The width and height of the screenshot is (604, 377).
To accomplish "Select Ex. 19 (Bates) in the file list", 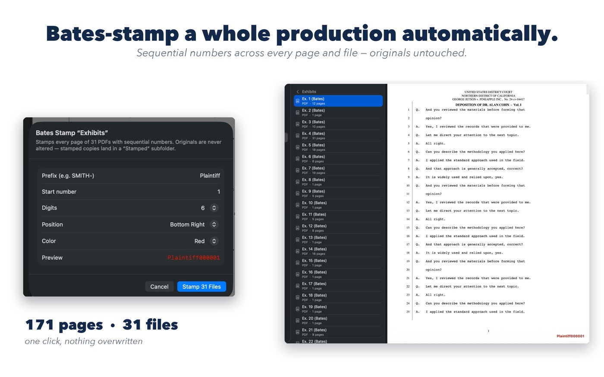I will 338,309.
